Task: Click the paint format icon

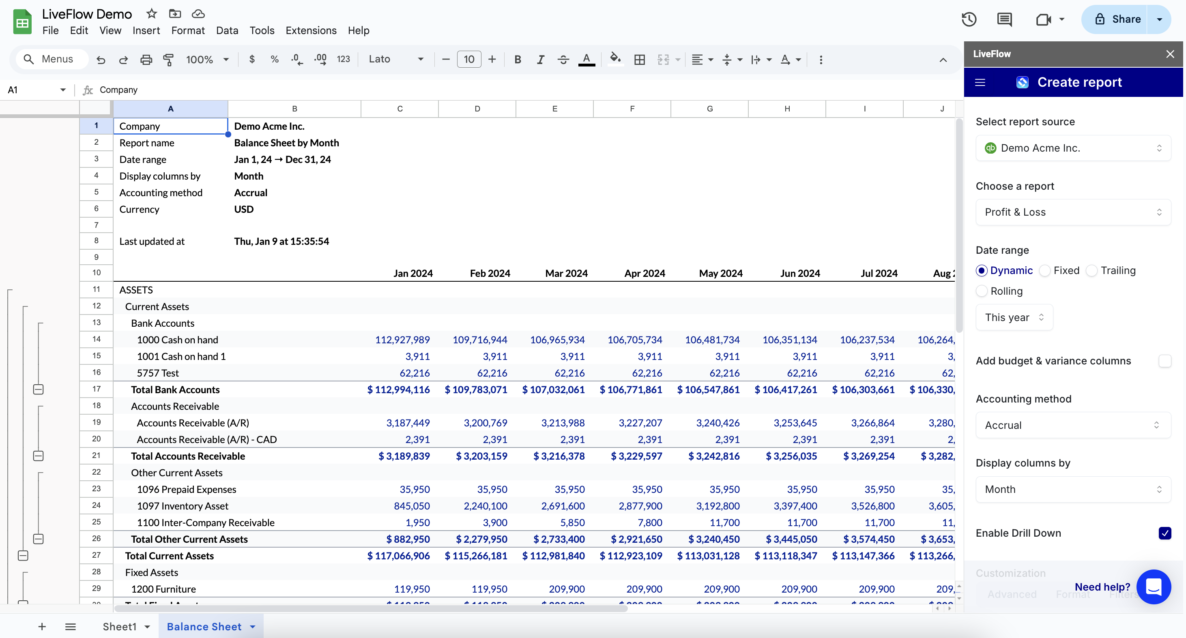Action: pos(168,59)
